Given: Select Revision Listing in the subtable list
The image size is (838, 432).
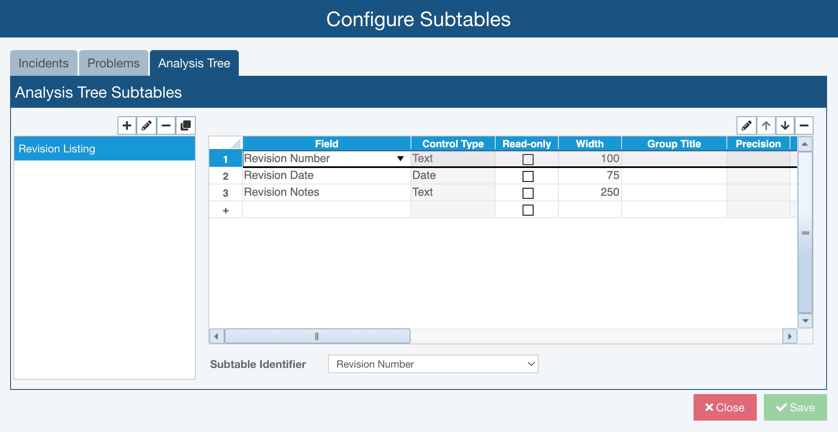Looking at the screenshot, I should pos(104,149).
